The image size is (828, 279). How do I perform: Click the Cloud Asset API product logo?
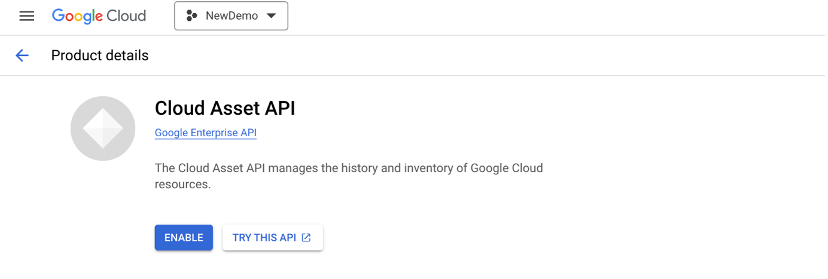103,128
